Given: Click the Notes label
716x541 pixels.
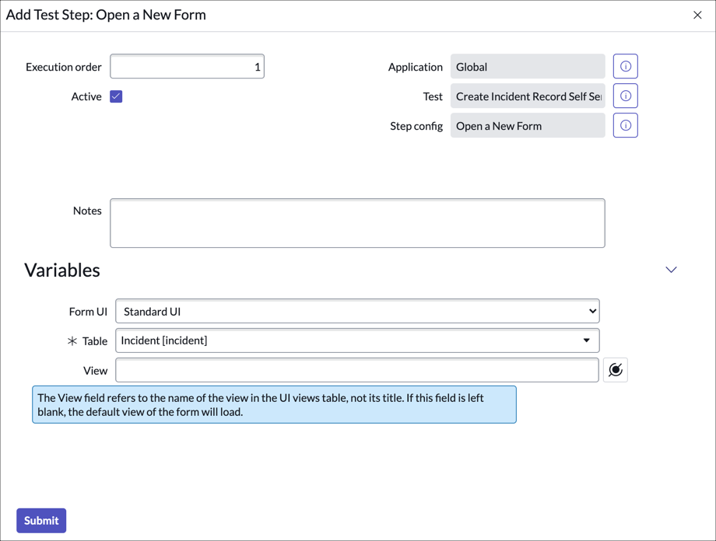Looking at the screenshot, I should (x=87, y=211).
